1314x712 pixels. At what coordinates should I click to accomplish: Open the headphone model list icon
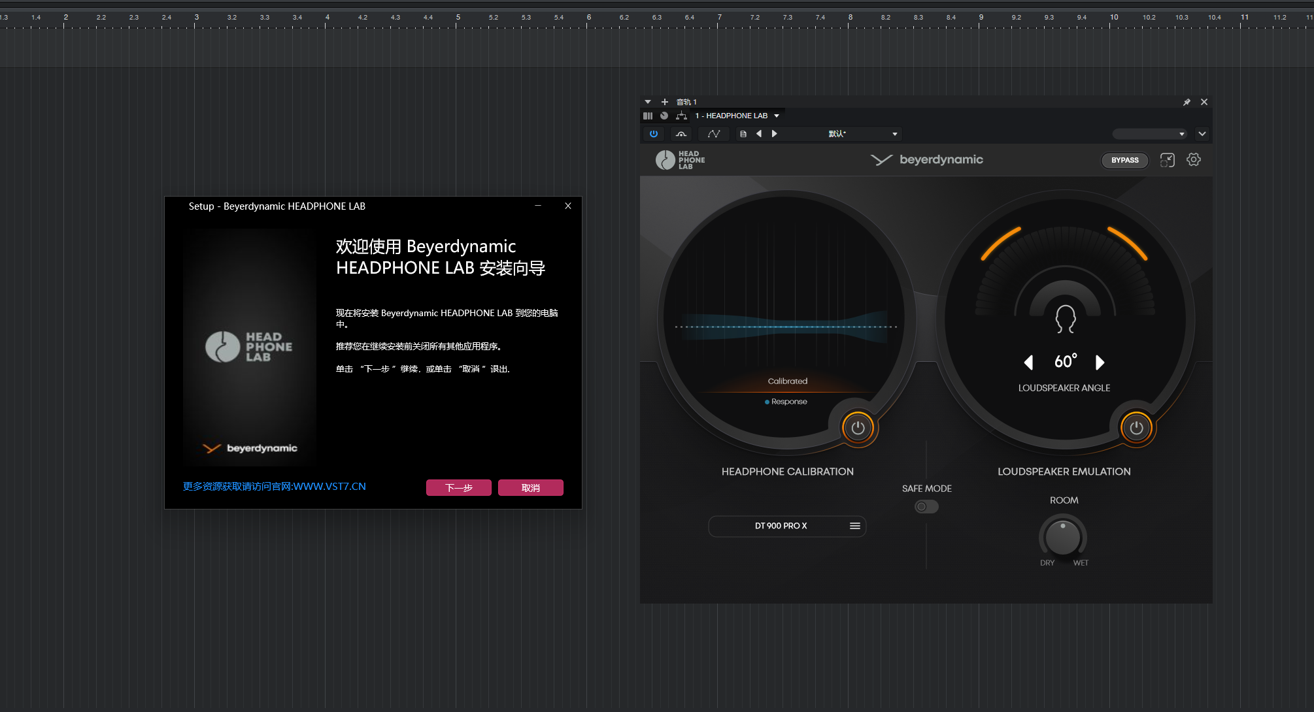(854, 526)
